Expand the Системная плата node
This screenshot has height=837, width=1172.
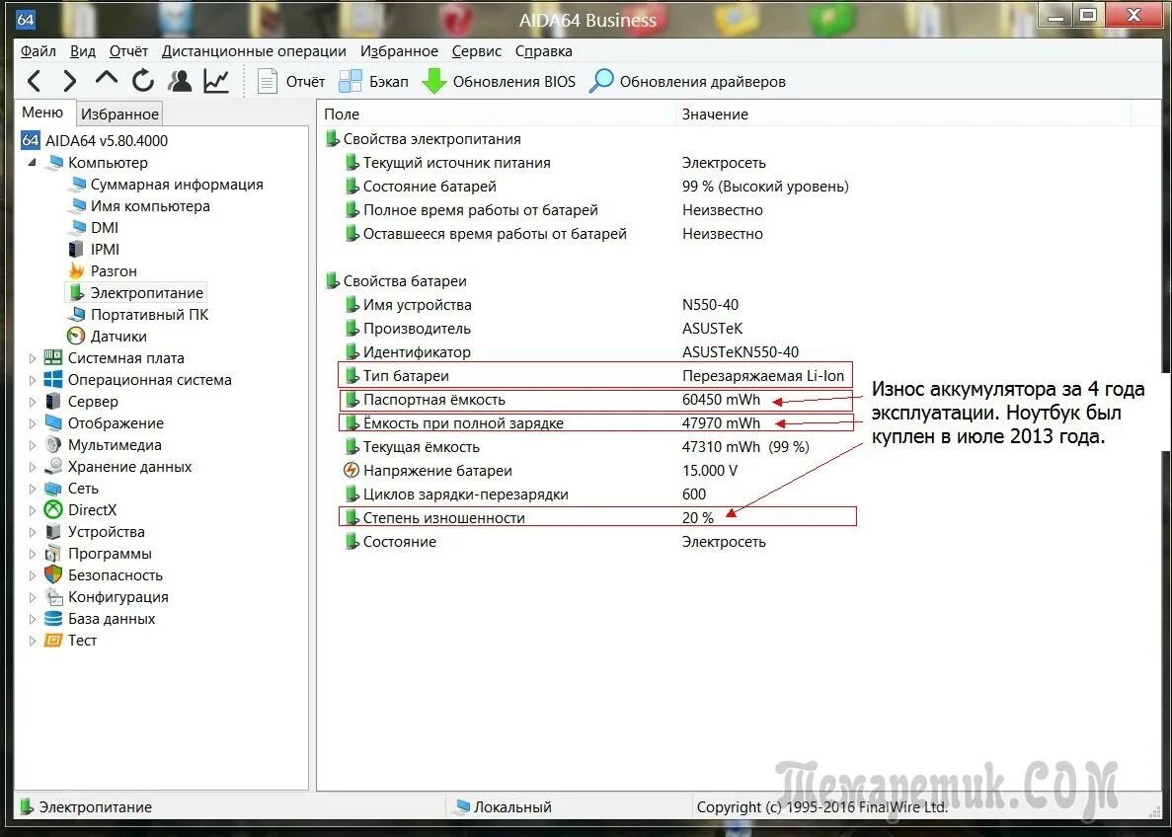pos(33,358)
